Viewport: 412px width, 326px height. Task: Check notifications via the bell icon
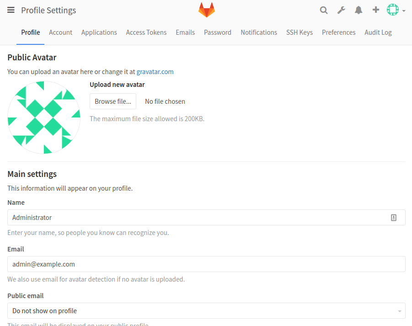click(x=358, y=10)
